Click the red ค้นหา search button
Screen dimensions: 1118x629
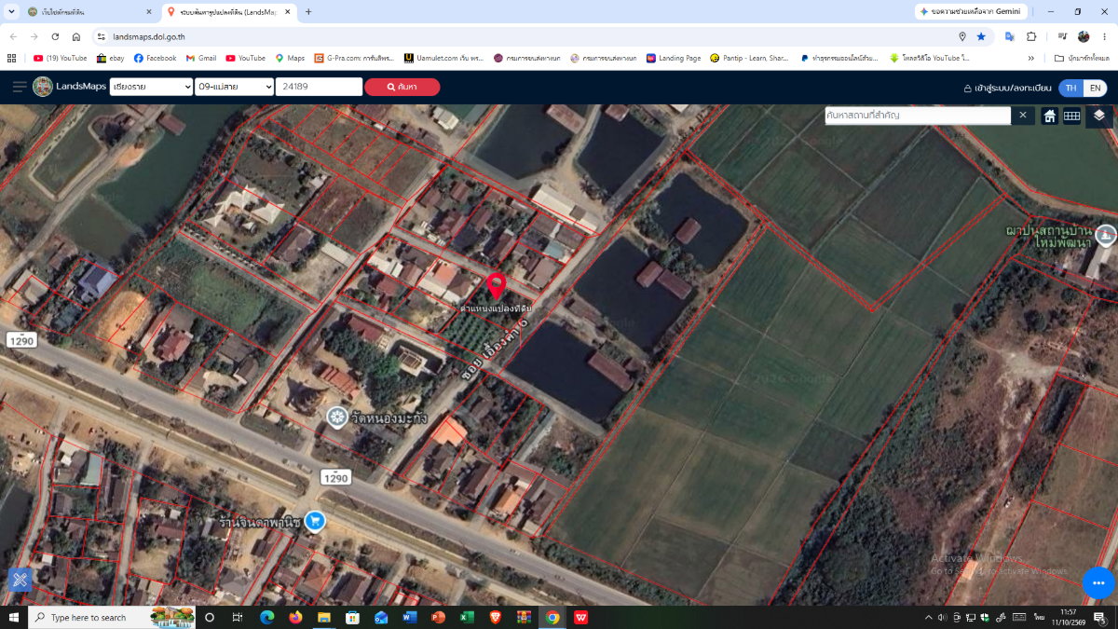402,87
